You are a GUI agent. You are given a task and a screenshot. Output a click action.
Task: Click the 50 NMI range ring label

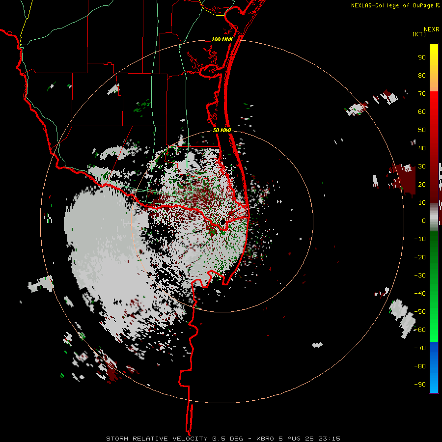pos(222,130)
